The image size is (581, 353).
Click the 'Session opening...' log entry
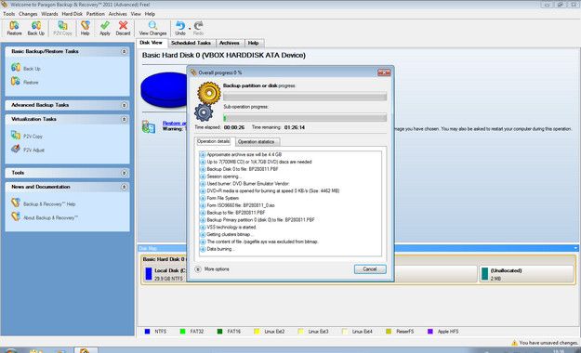coord(224,176)
